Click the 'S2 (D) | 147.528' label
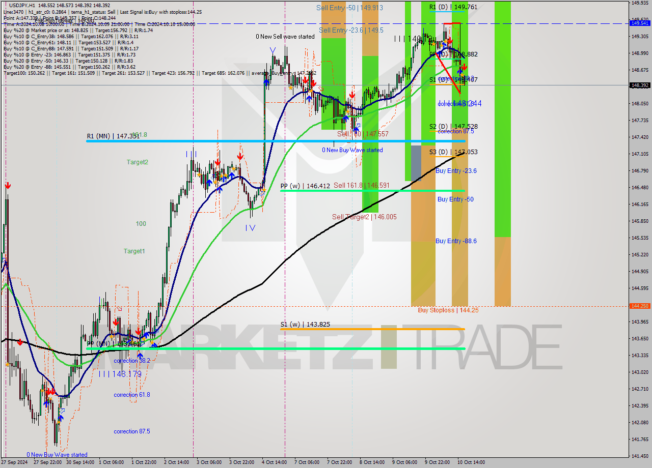 coord(453,126)
